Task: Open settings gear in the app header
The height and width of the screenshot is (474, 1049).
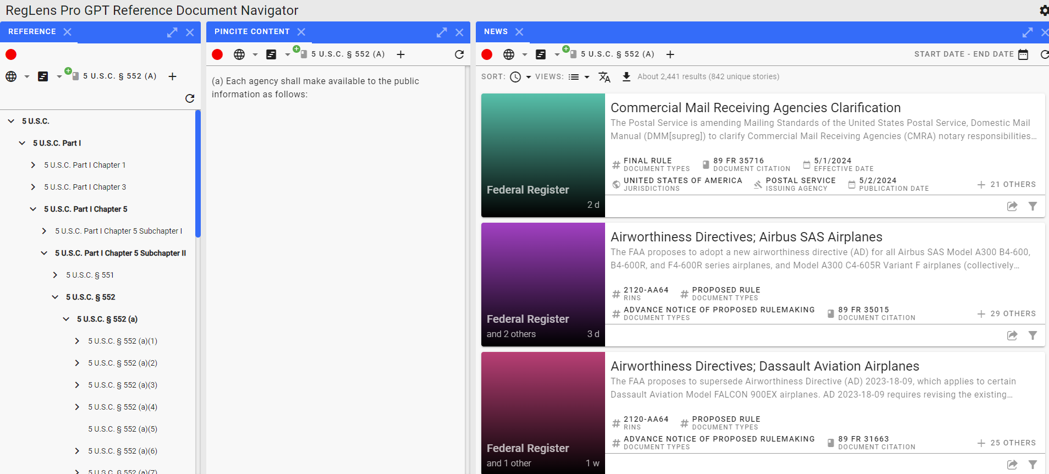Action: pyautogui.click(x=1043, y=10)
